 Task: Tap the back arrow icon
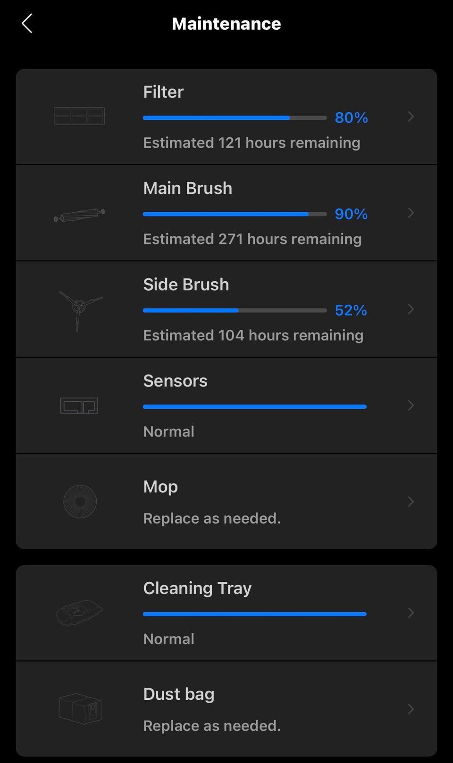[27, 24]
